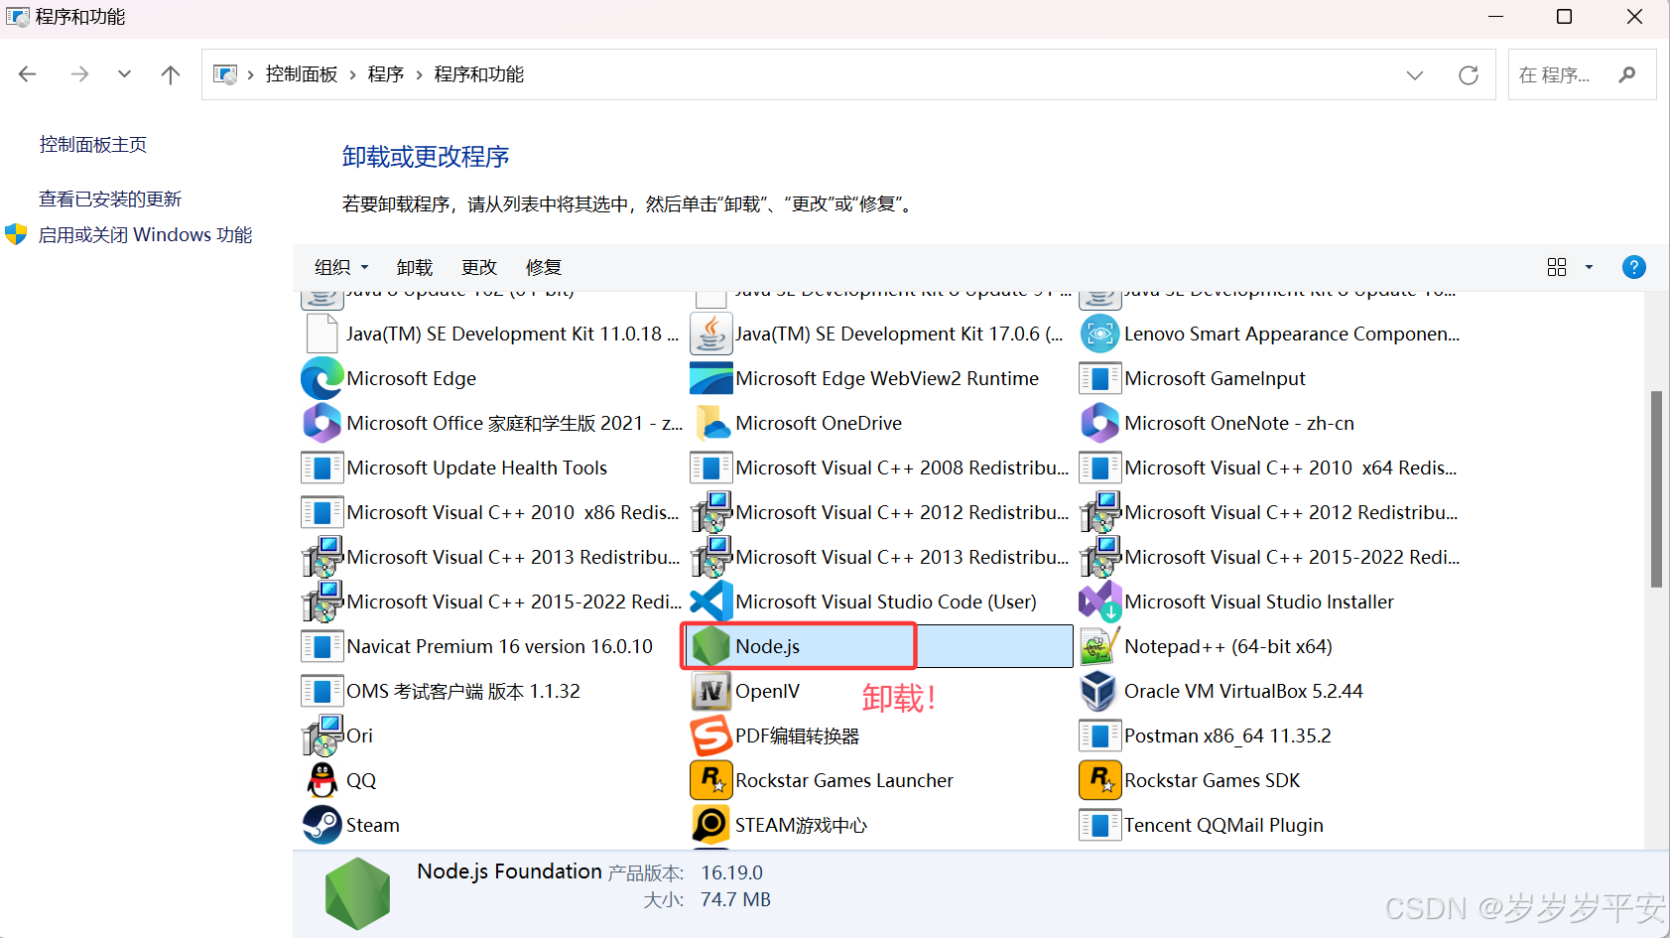
Task: Click the Java SE Development Kit 17.0.6 icon
Action: coord(710,334)
